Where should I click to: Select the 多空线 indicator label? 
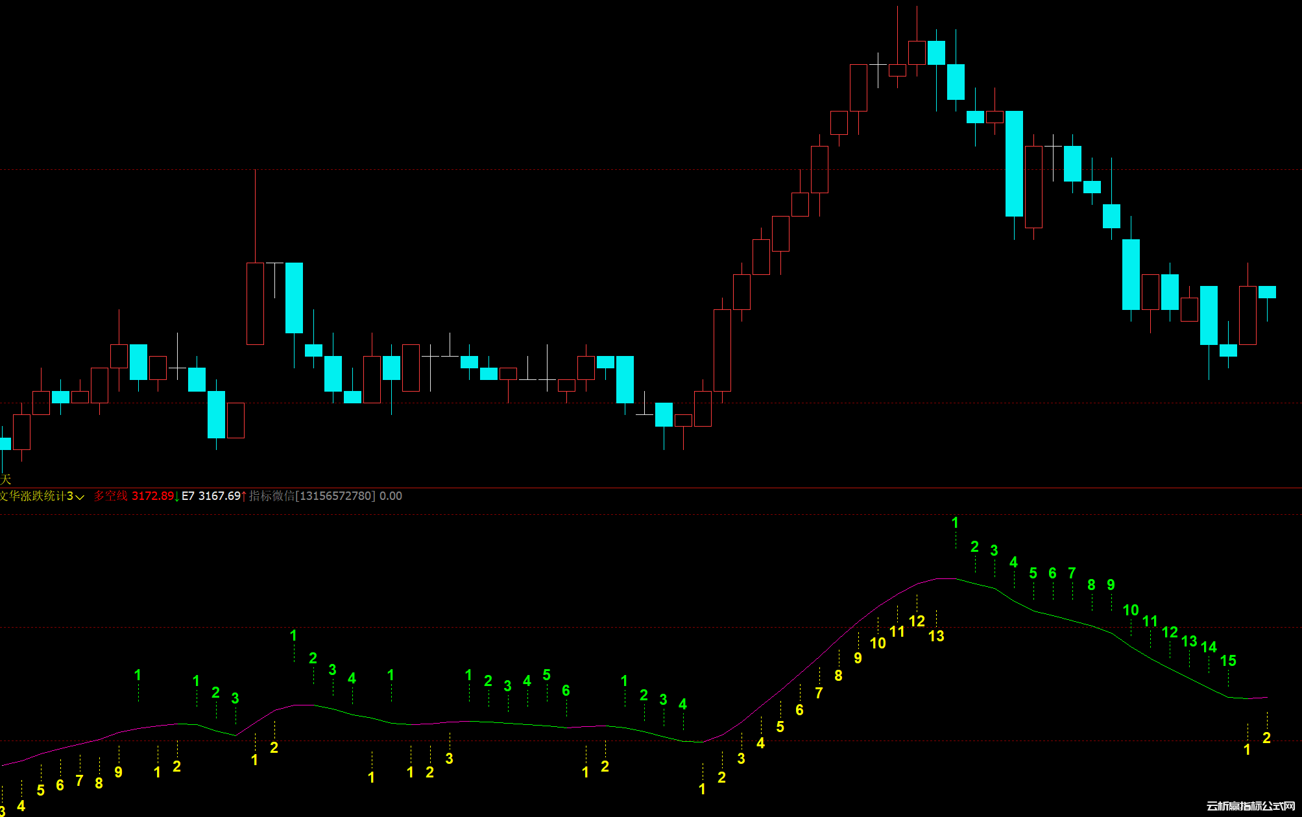click(110, 496)
